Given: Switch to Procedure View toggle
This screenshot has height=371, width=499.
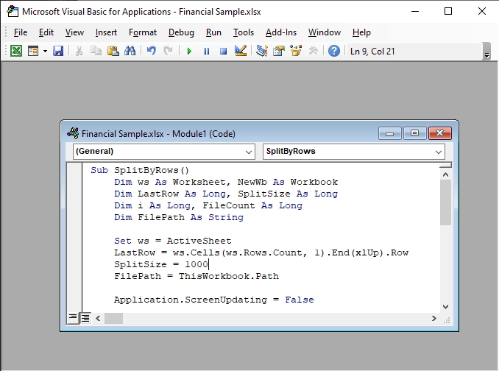Looking at the screenshot, I should click(73, 318).
